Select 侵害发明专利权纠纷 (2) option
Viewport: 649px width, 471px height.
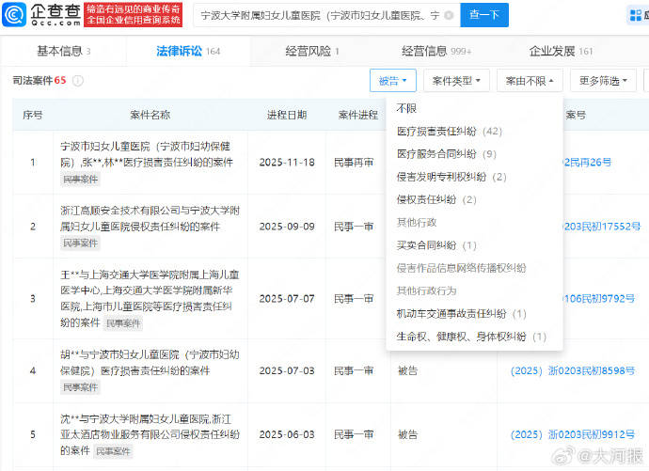pyautogui.click(x=451, y=177)
